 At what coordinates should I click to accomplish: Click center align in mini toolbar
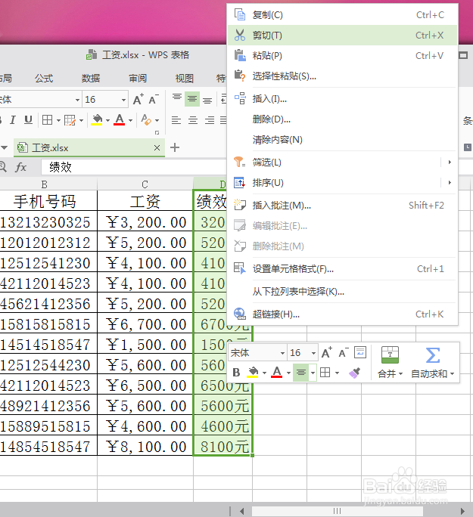300,372
